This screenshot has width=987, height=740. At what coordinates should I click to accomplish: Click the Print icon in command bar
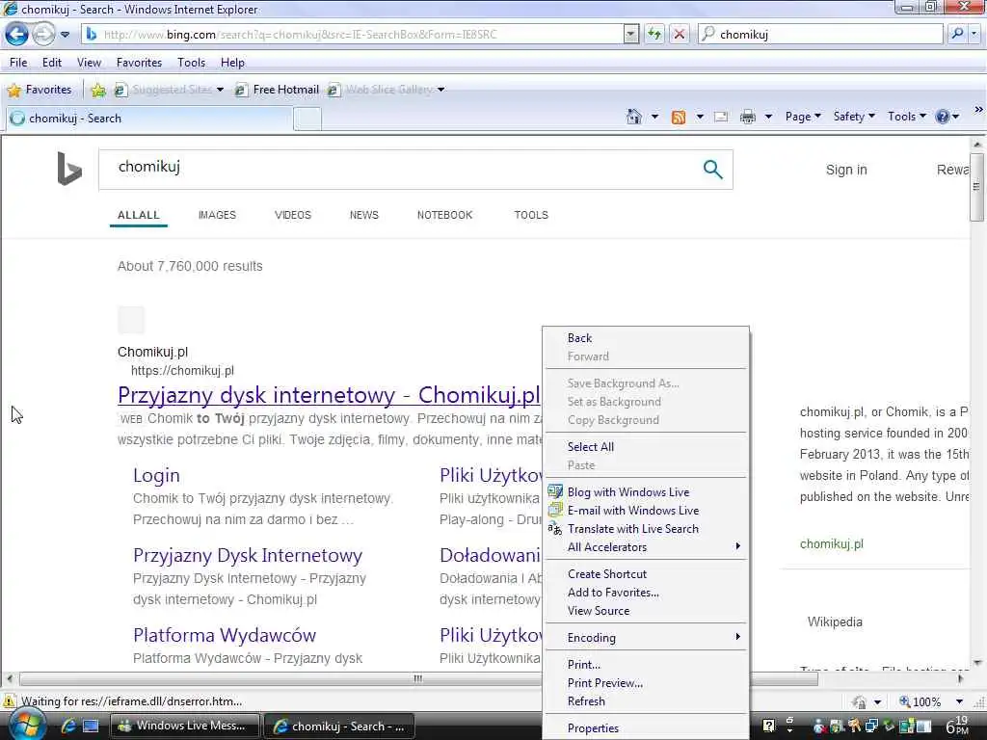click(x=748, y=117)
